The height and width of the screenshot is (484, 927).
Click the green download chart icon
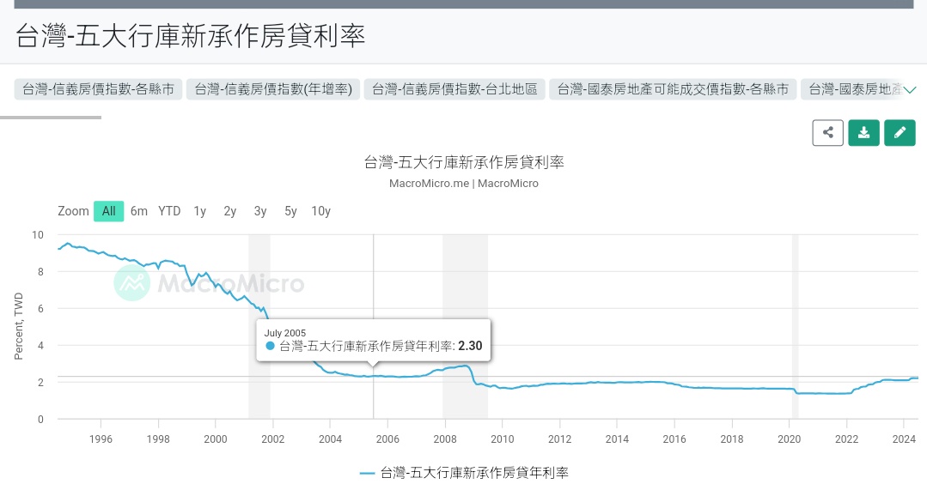tap(863, 133)
